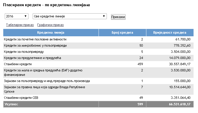Viewport: 198px width, 113px height.
Task: Open the 2016 year dropdown
Action: 17,16
